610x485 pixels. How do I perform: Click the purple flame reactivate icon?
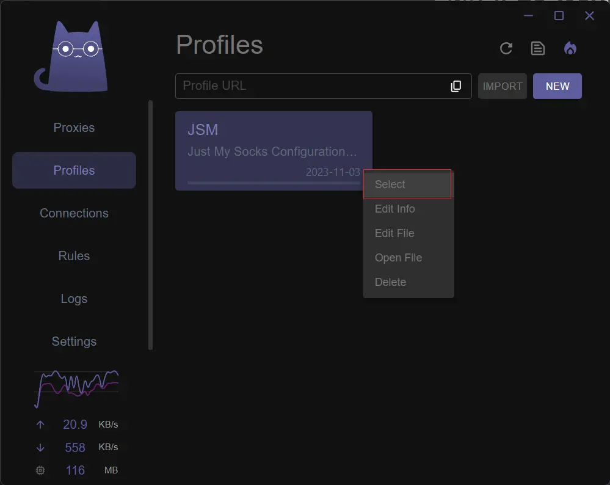(x=570, y=48)
